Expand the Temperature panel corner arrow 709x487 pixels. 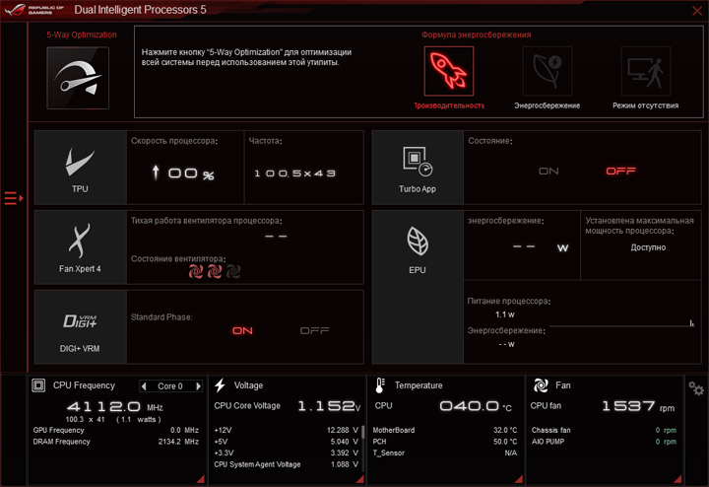click(519, 479)
